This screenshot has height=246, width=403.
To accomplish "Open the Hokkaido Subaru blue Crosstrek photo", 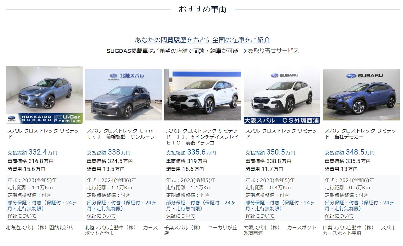I will [44, 95].
